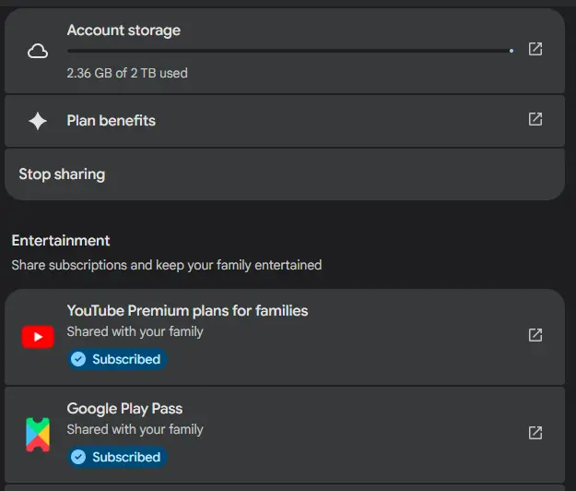576x491 pixels.
Task: Open Account storage external link icon
Action: click(535, 49)
